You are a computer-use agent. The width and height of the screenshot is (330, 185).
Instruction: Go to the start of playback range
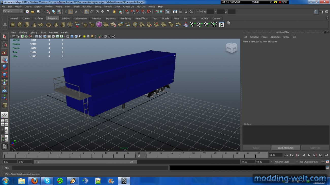tap(286, 155)
